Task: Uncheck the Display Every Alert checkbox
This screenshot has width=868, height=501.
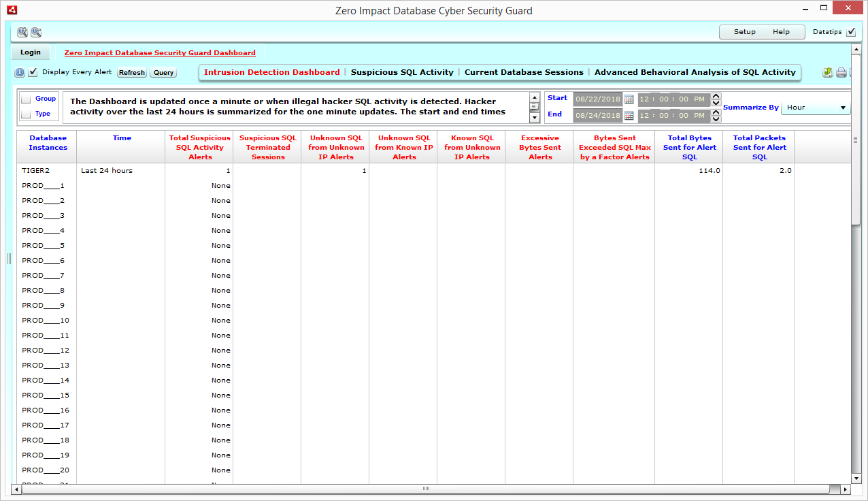Action: (33, 72)
